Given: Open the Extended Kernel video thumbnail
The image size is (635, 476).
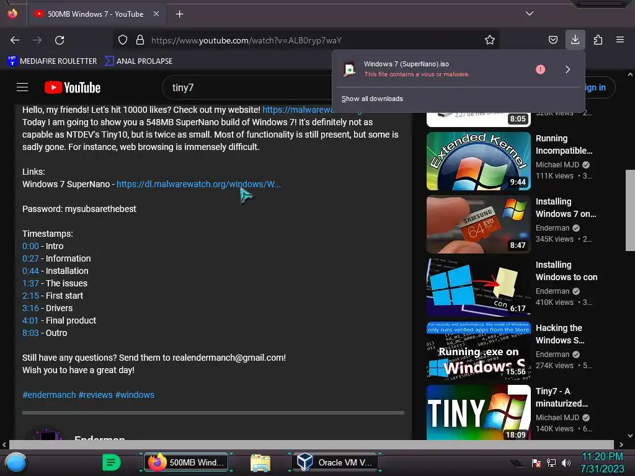Looking at the screenshot, I should pos(479,161).
